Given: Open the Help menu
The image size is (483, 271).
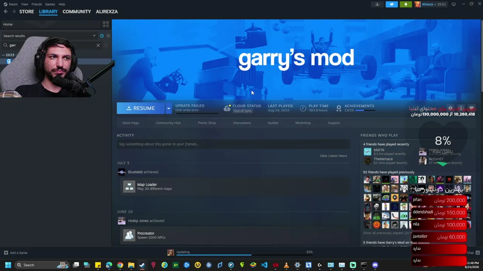Looking at the screenshot, I should click(x=62, y=4).
